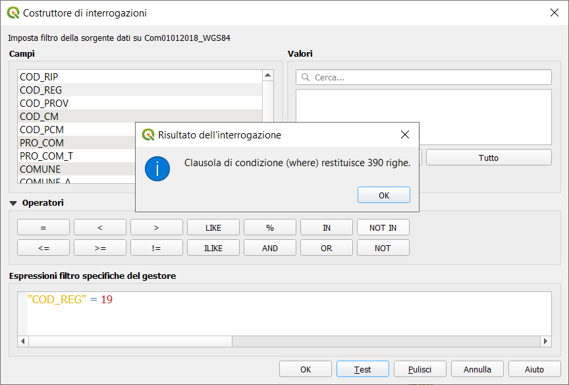This screenshot has width=569, height=385.
Task: Close the Risultato dell'interrogazione dialog
Action: click(405, 135)
